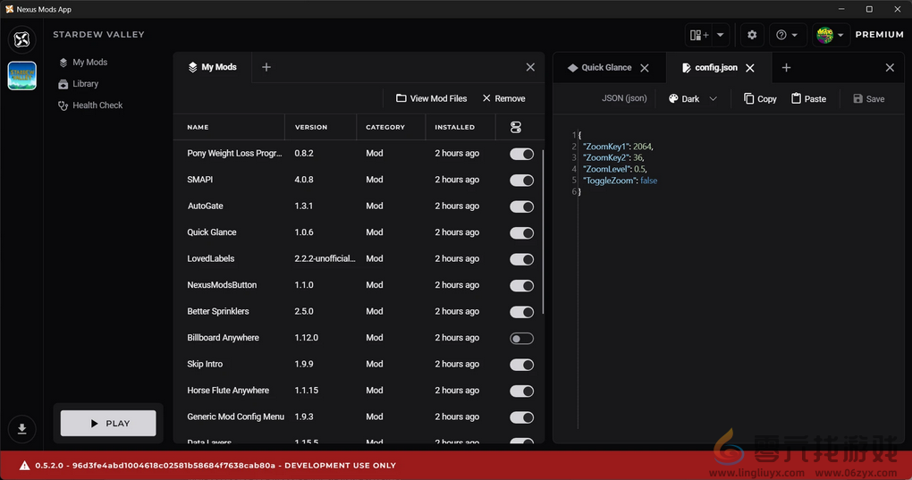Open the panel layout dropdown arrow
Image resolution: width=912 pixels, height=480 pixels.
[721, 35]
